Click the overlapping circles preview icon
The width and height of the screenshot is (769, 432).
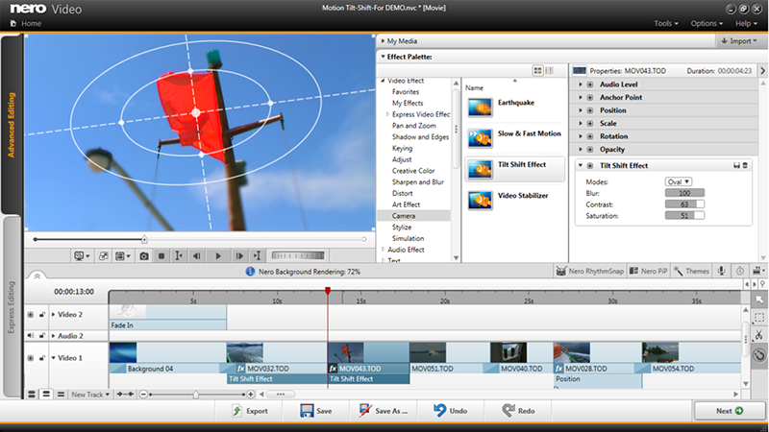[104, 255]
